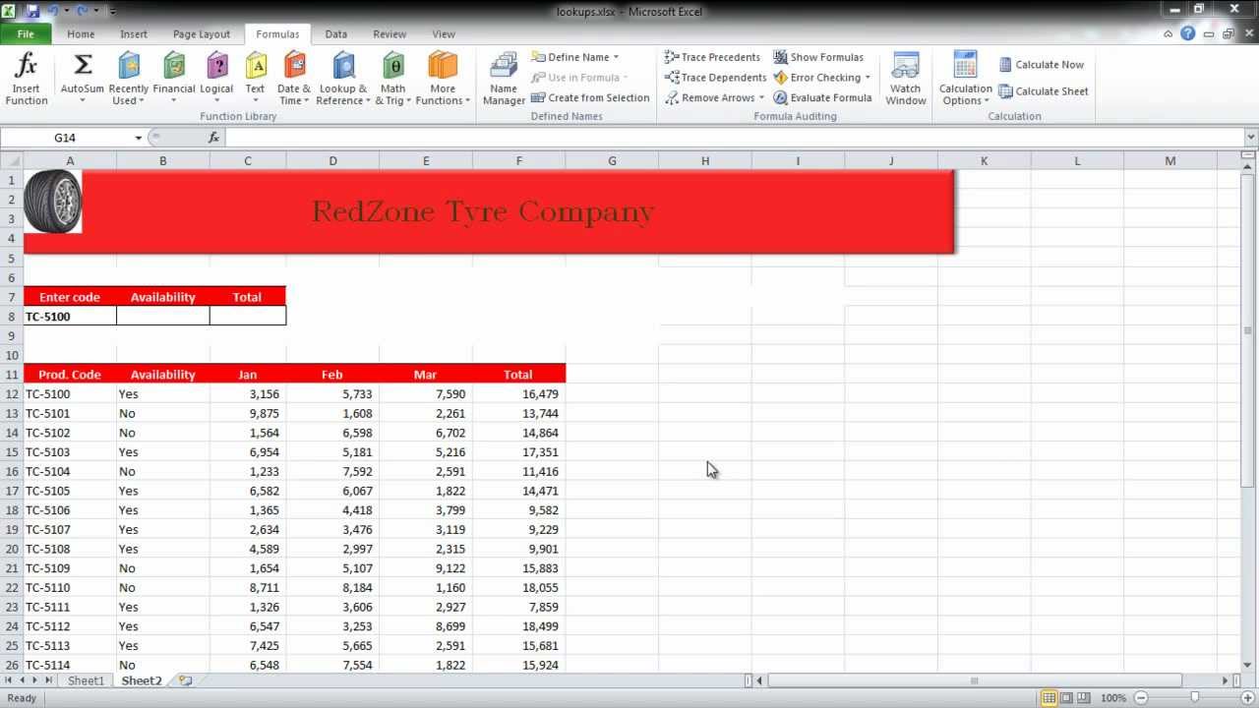Click Create from Selection
Viewport: 1259px width, 708px height.
[590, 98]
